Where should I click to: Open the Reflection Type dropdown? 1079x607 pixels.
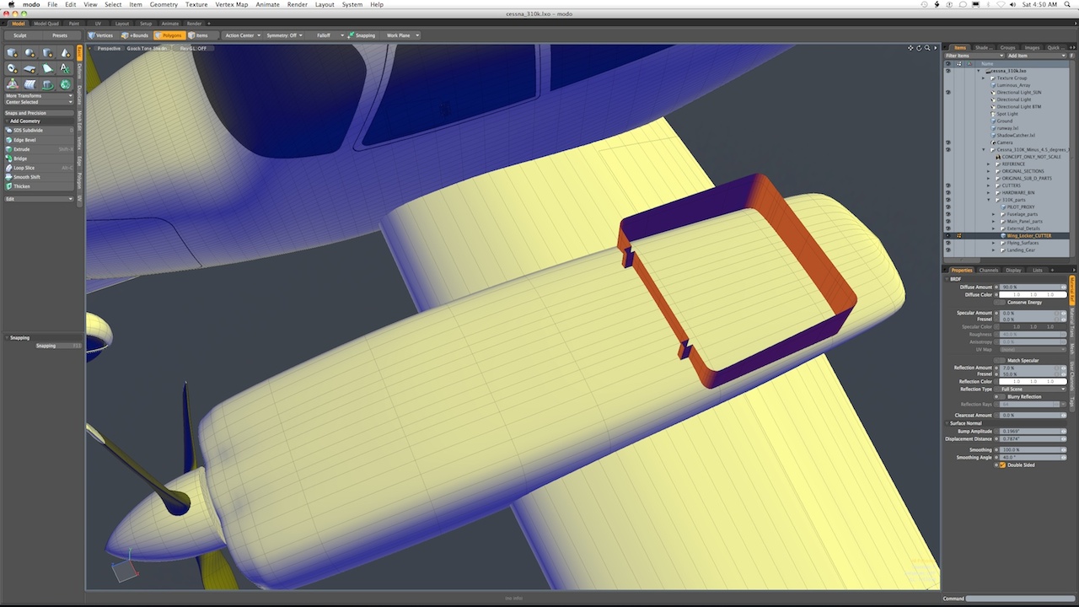tap(1033, 389)
